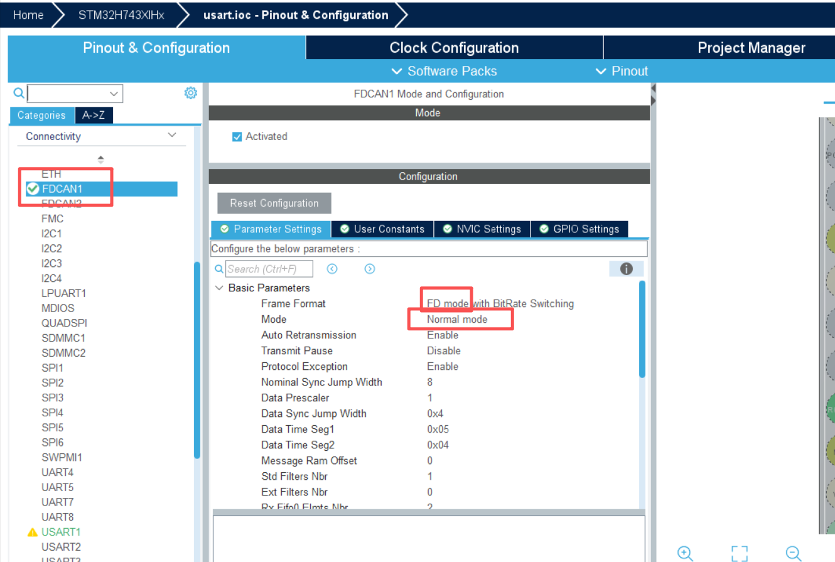Image resolution: width=835 pixels, height=562 pixels.
Task: Zoom in on the pinout view
Action: (685, 553)
